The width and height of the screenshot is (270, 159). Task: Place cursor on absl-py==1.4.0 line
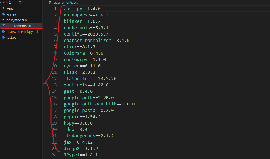(x=82, y=8)
